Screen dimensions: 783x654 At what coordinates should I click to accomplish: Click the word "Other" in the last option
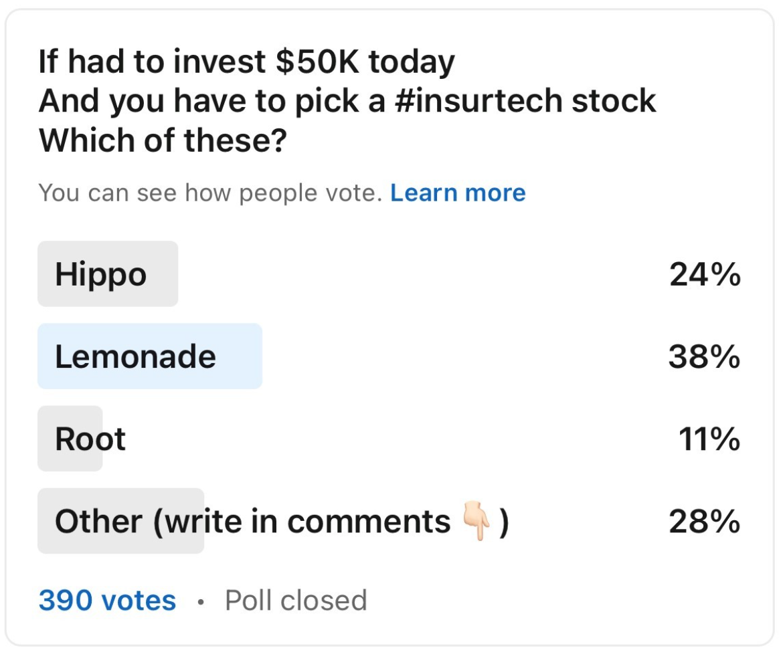98,522
